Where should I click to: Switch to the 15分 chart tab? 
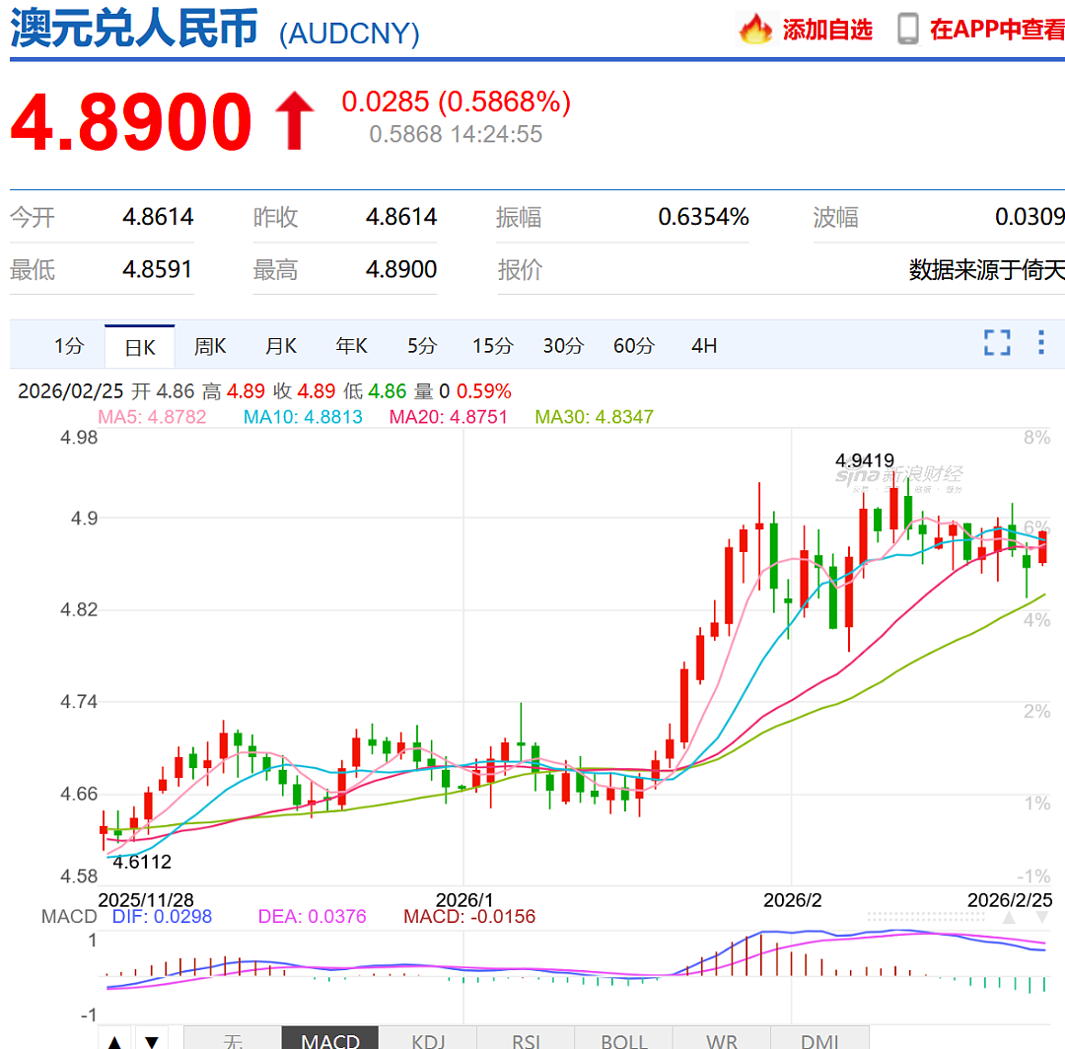492,346
